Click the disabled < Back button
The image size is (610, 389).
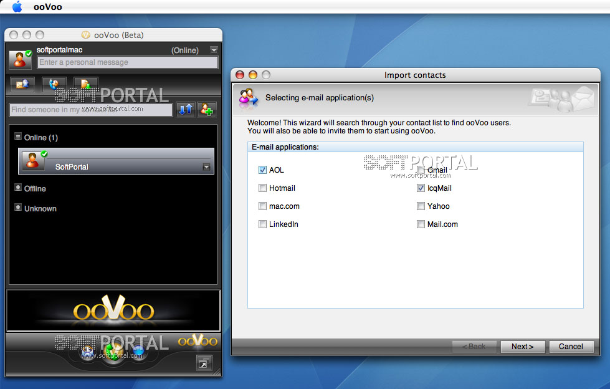[x=474, y=347]
